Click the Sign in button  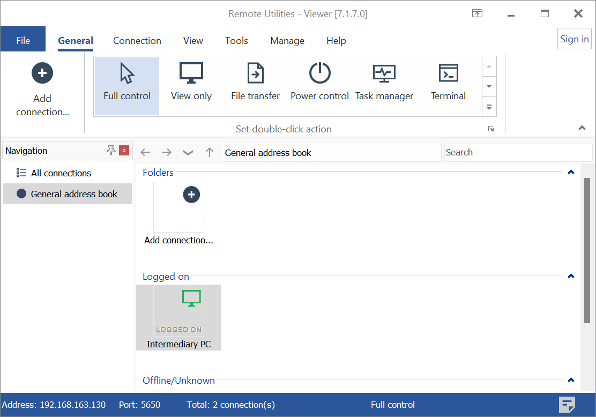point(574,39)
